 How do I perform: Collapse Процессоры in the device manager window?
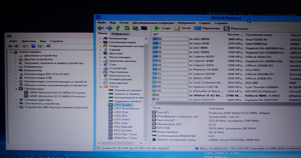pos(16,89)
